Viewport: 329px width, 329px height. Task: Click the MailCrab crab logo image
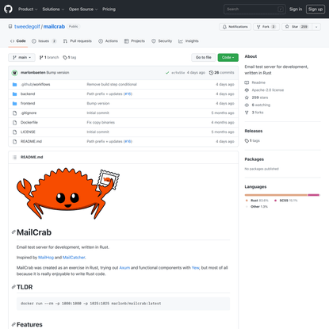[68, 193]
